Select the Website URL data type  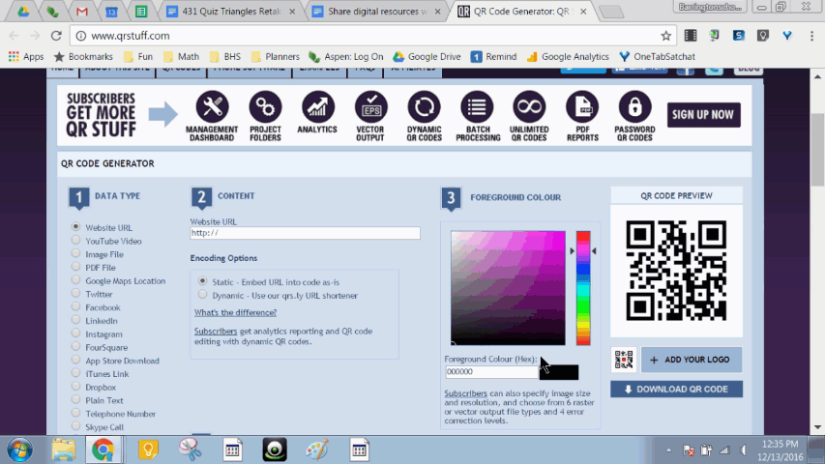pyautogui.click(x=75, y=227)
